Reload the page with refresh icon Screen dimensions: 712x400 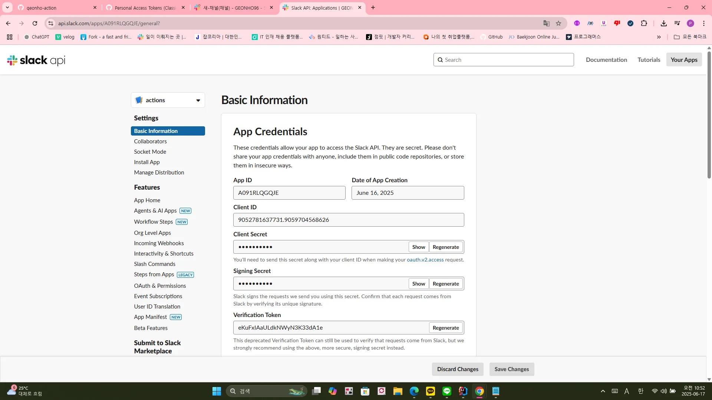35,23
